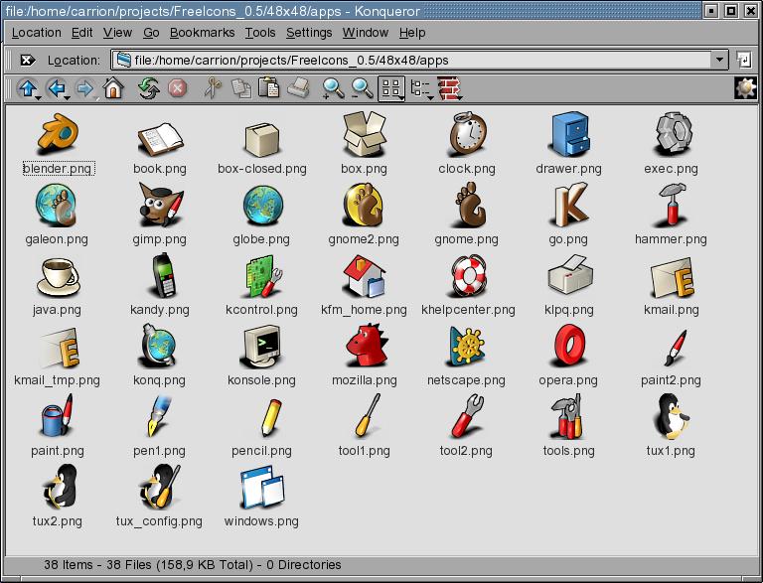The image size is (763, 583).
Task: Open the Window menu
Action: point(365,33)
